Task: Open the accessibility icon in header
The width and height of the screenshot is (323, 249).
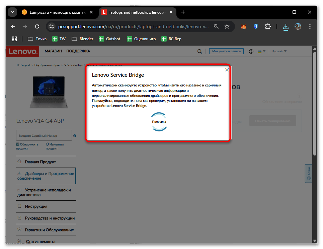Action: (251, 51)
